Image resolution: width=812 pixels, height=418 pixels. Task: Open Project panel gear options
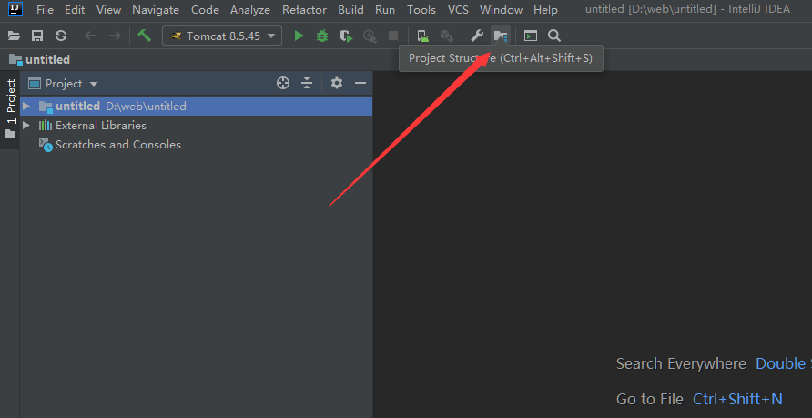click(337, 83)
